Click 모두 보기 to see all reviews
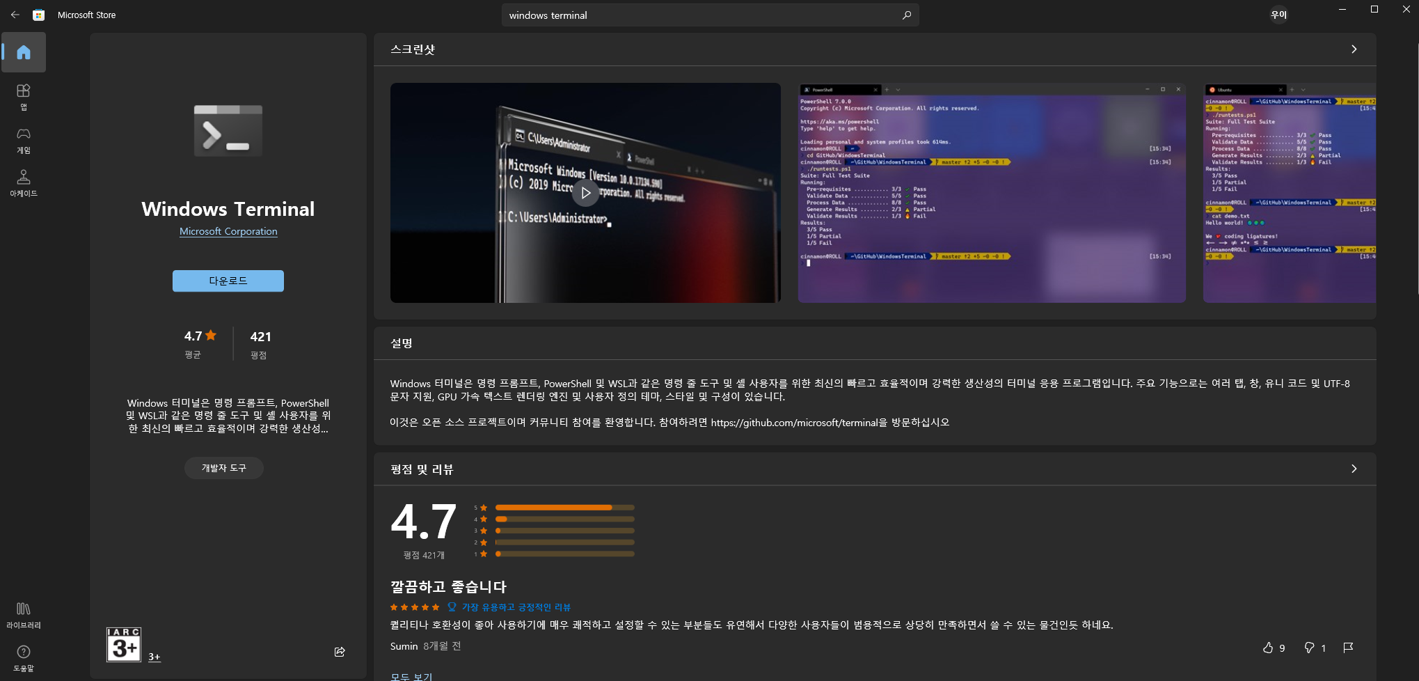The width and height of the screenshot is (1419, 681). [411, 676]
